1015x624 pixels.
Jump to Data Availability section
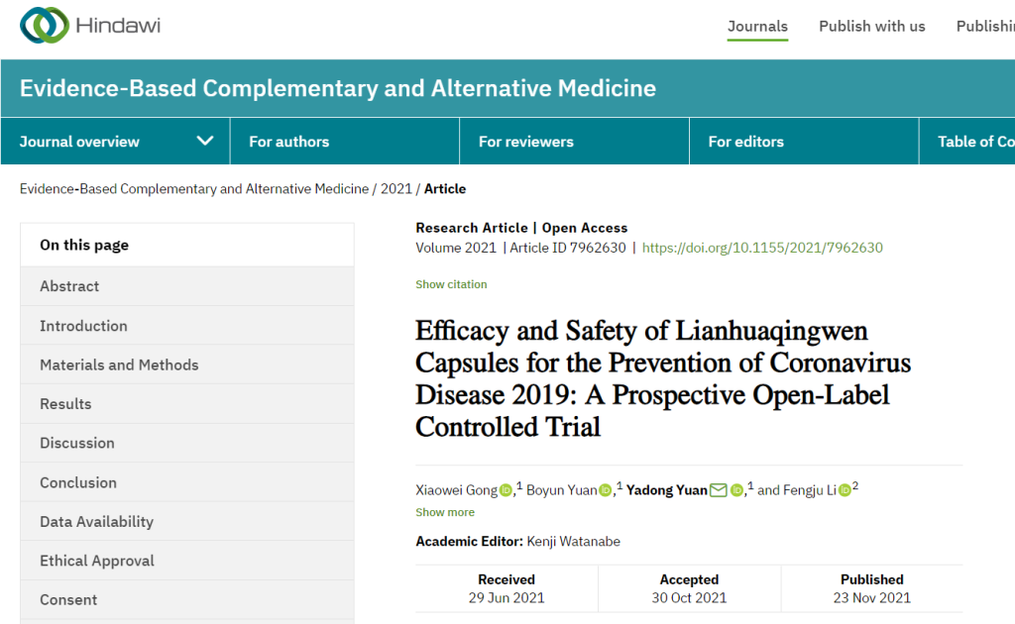point(96,522)
